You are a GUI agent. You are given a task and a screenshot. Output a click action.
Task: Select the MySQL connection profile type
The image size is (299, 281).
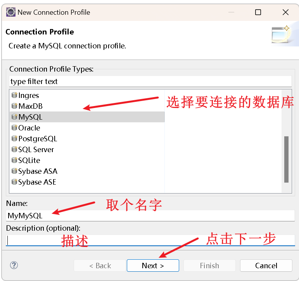(x=87, y=117)
